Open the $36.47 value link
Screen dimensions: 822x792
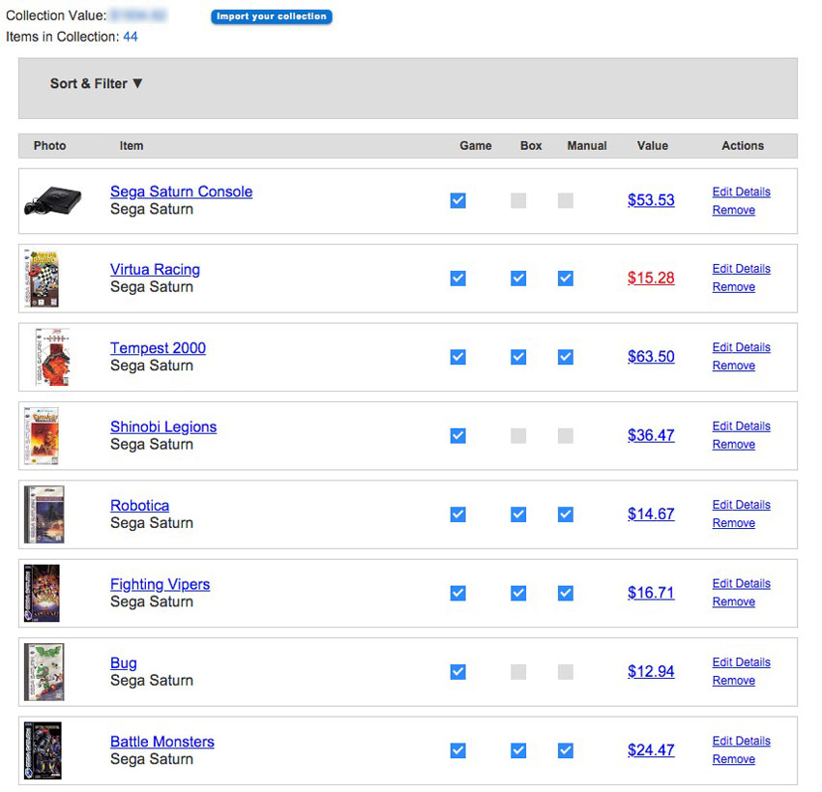(651, 435)
